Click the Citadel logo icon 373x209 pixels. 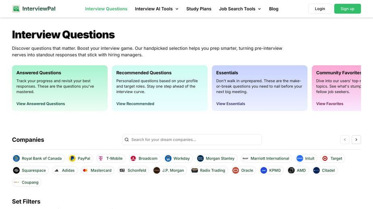tap(317, 170)
